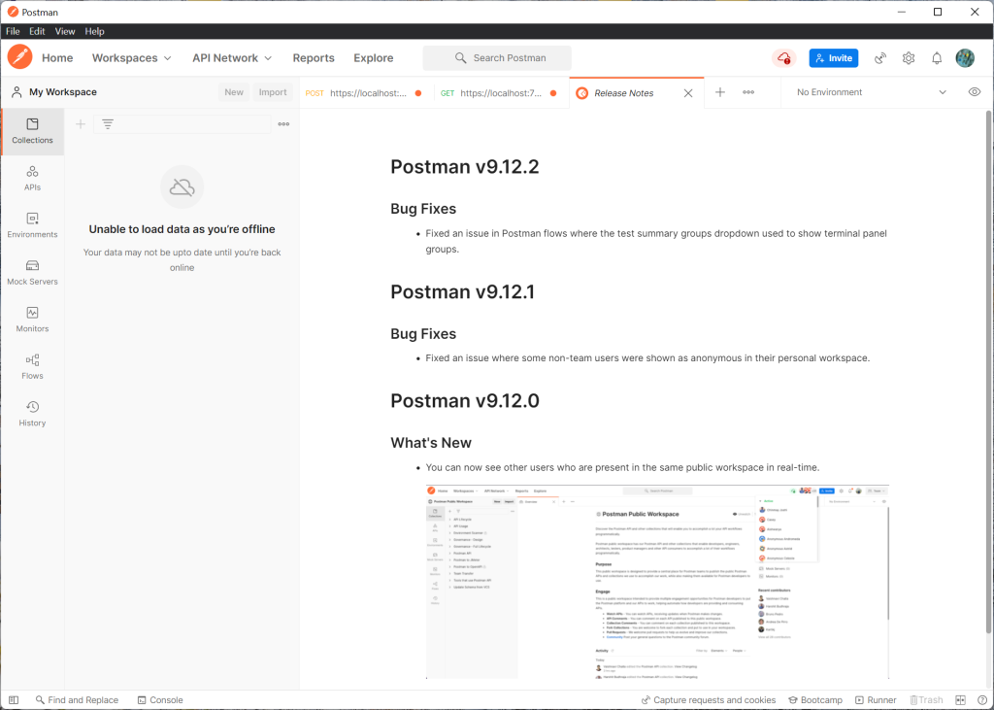Open Postman settings via the gear icon
The image size is (994, 710).
(908, 58)
